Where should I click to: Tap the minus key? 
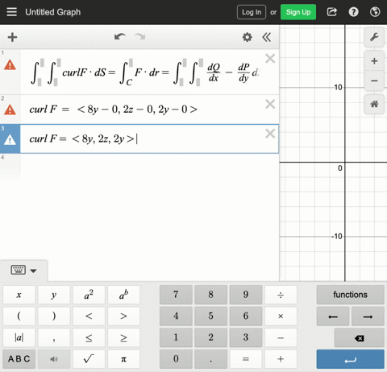[x=281, y=337]
